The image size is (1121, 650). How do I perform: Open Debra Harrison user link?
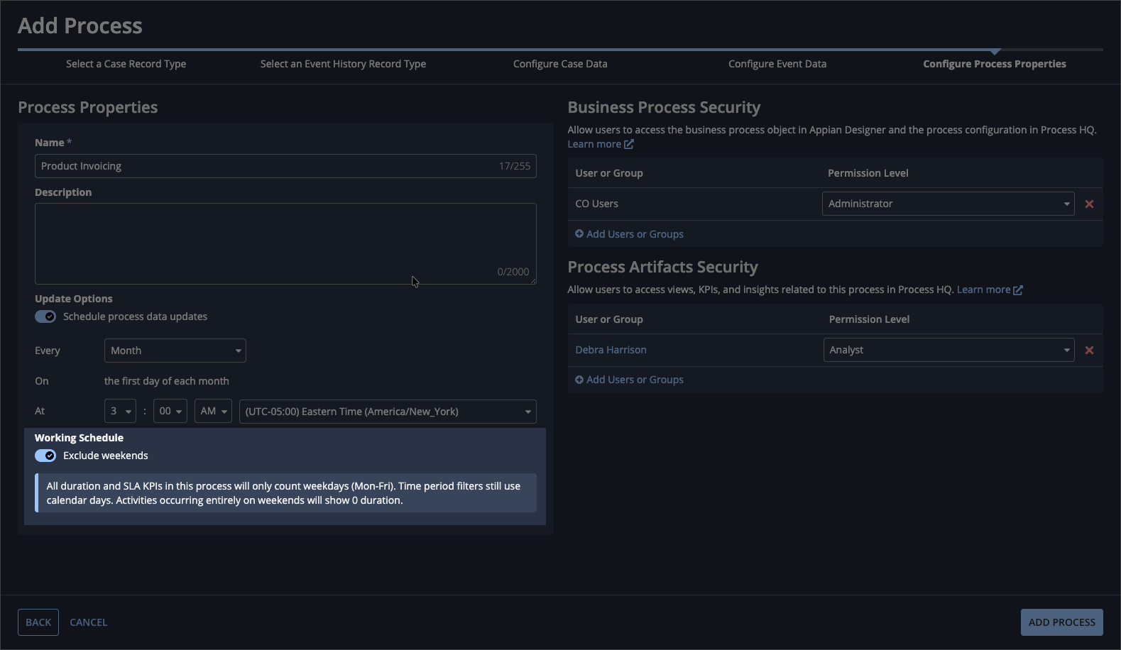coord(611,350)
